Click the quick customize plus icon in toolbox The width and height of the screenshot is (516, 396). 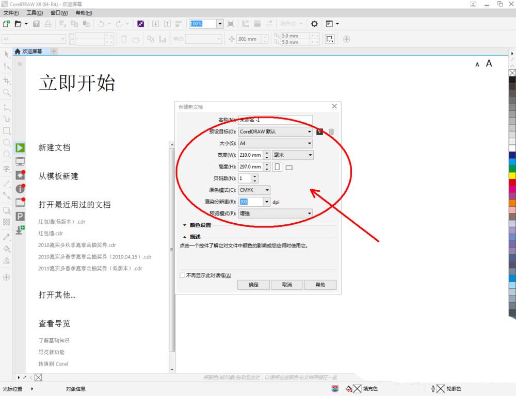pyautogui.click(x=7, y=277)
